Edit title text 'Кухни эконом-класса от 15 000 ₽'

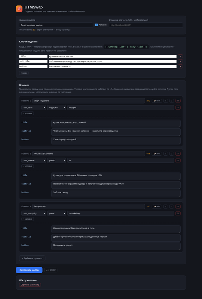[116, 123]
